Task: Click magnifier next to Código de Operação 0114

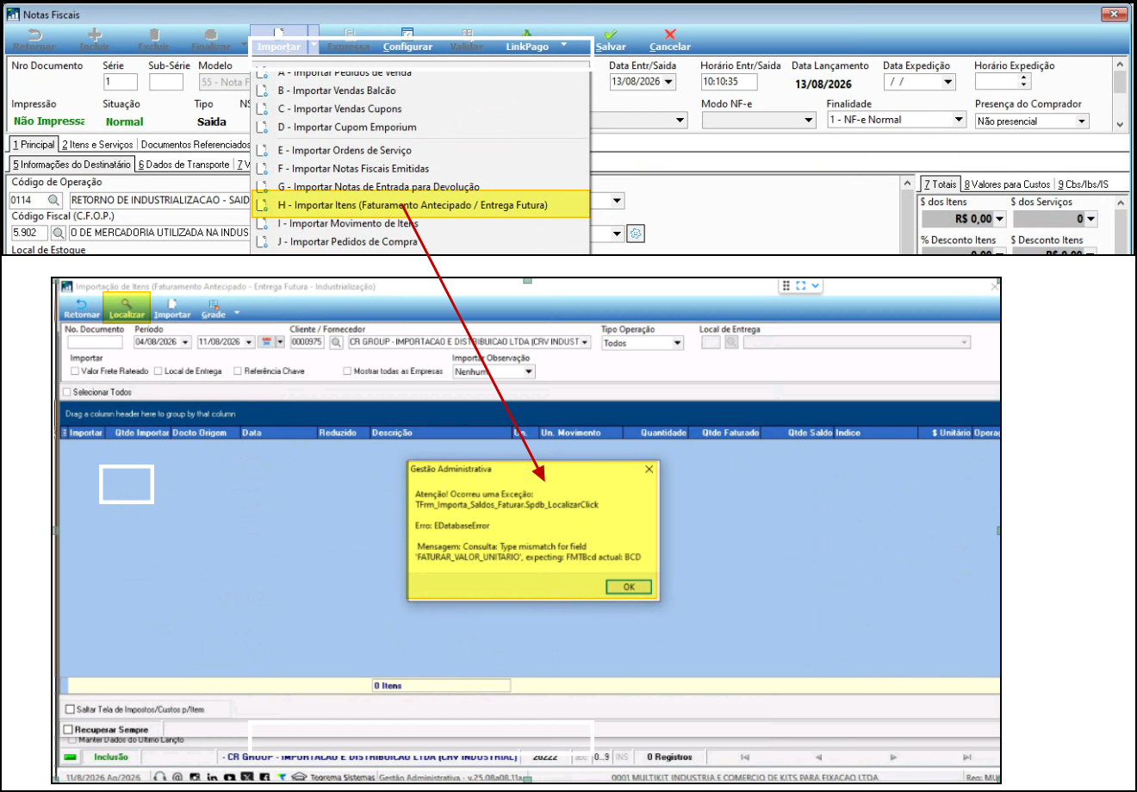Action: tap(55, 200)
